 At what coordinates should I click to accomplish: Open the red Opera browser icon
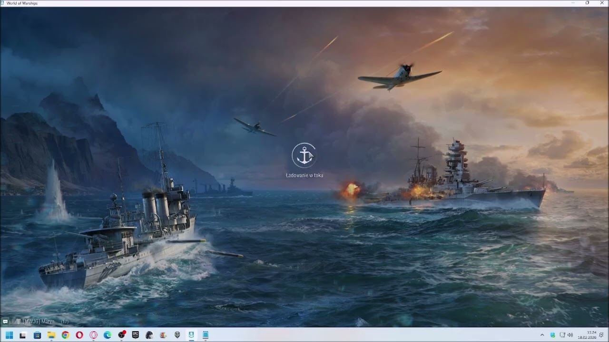point(79,335)
